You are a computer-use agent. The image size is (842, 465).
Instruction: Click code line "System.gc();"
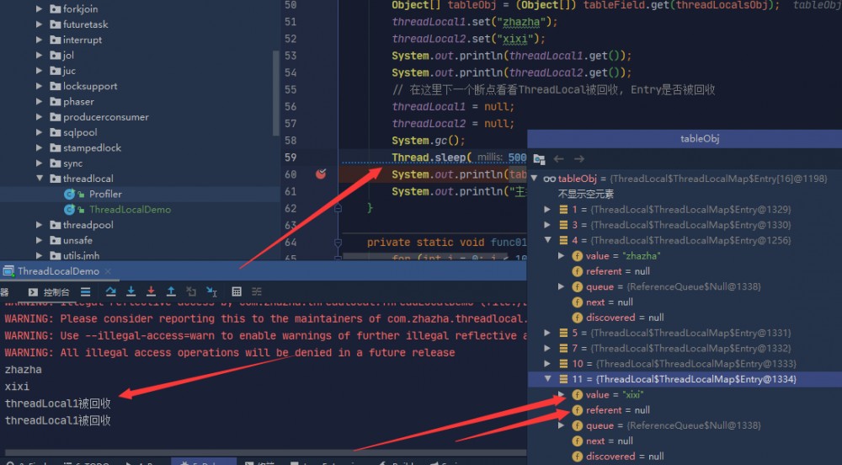pos(428,141)
